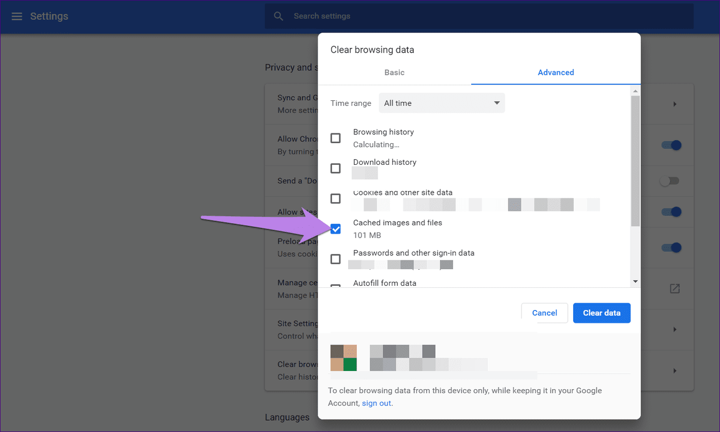720x432 pixels.
Task: Turn off the Allow sites toggle
Action: [671, 212]
